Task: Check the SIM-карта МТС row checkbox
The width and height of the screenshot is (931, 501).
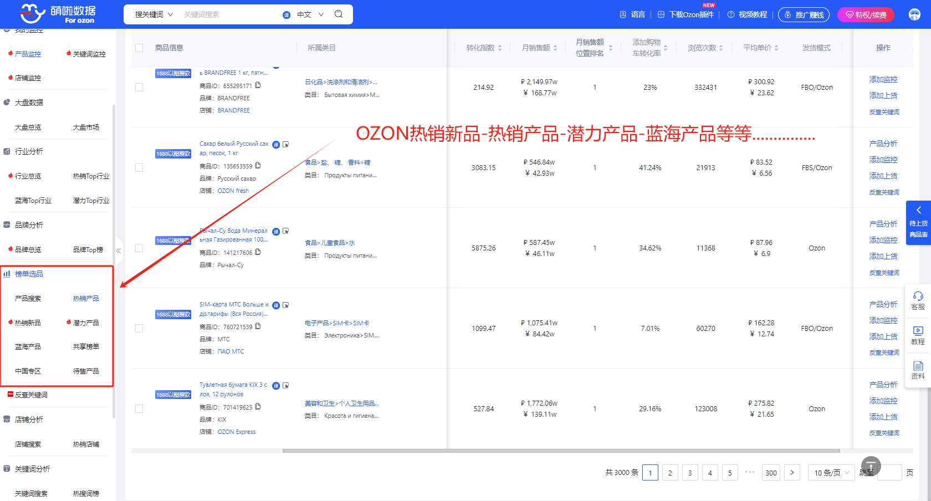Action: point(139,329)
